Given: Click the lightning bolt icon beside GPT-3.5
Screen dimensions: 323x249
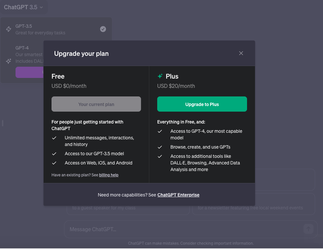Looking at the screenshot, I should 9,29.
